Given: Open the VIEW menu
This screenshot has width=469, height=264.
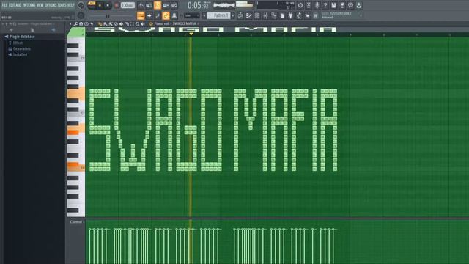Looking at the screenshot, I should click(x=40, y=5).
